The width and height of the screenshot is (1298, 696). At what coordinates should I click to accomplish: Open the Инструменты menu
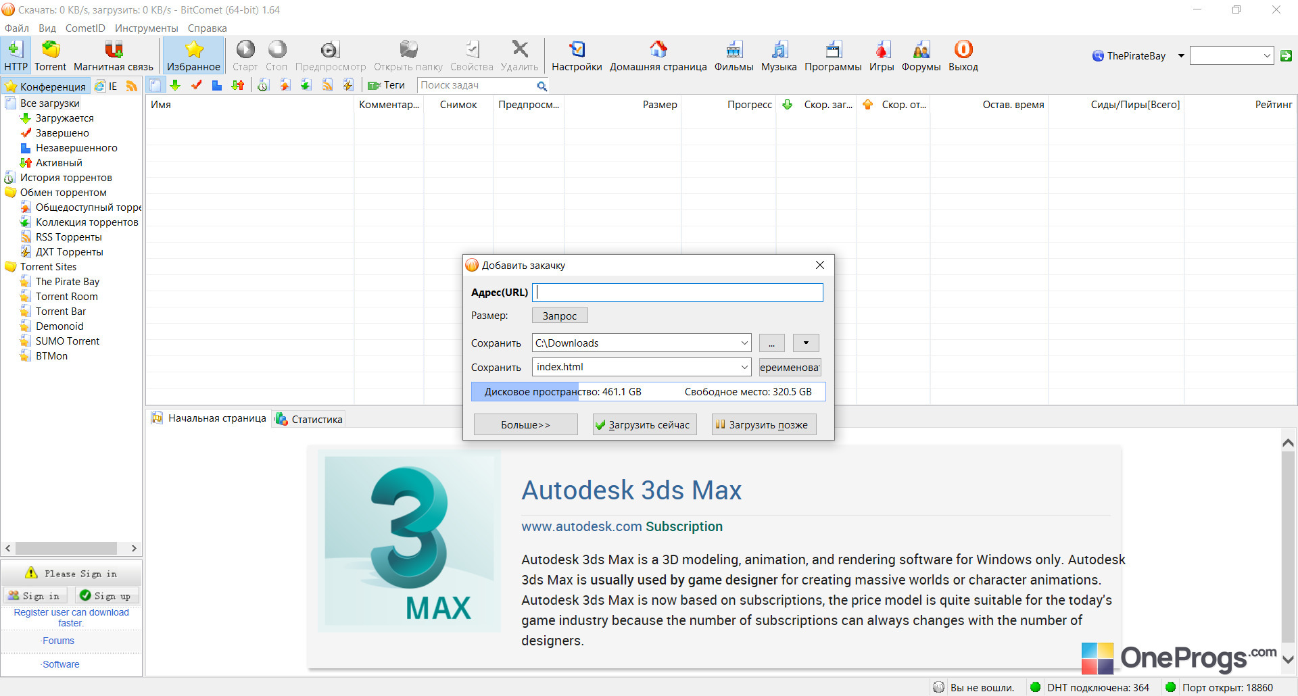pyautogui.click(x=147, y=28)
